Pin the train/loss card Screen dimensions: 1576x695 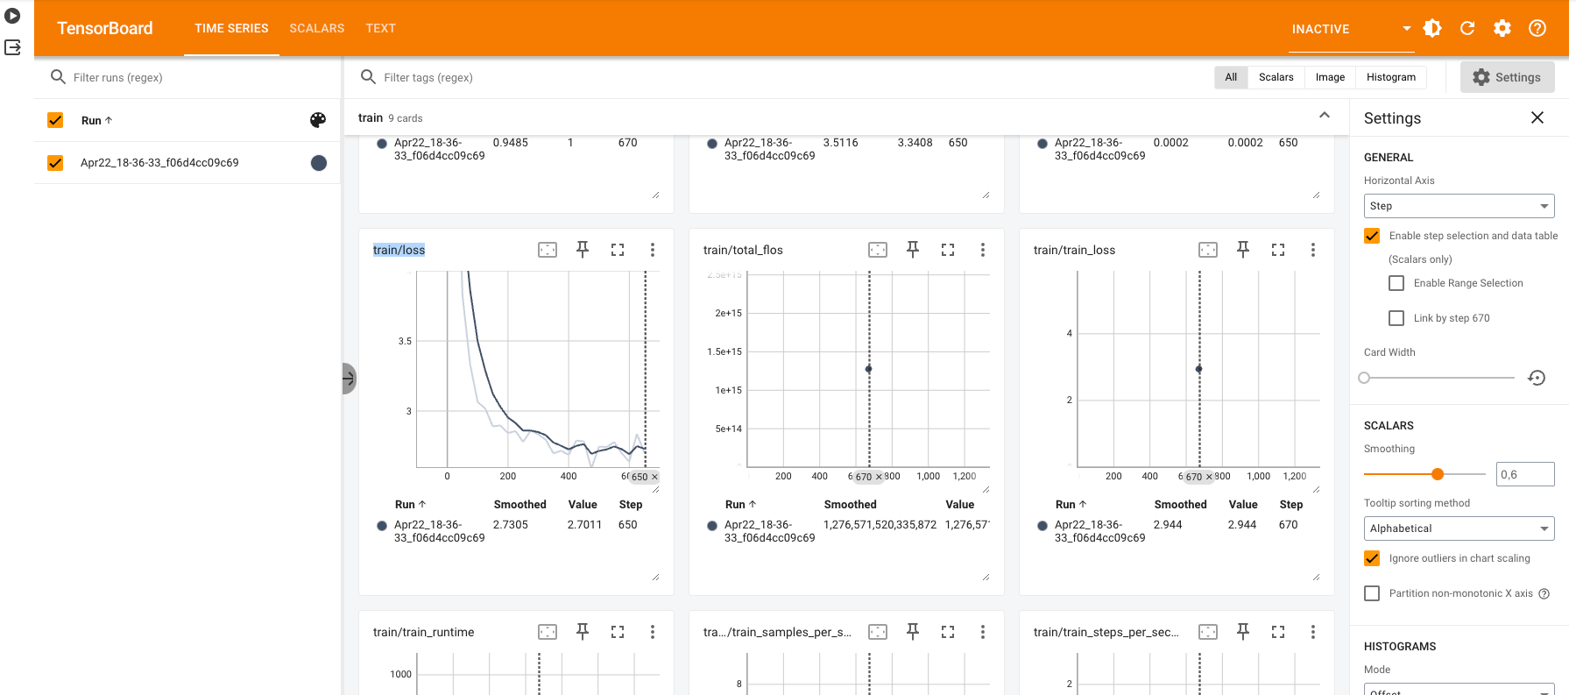pyautogui.click(x=583, y=250)
